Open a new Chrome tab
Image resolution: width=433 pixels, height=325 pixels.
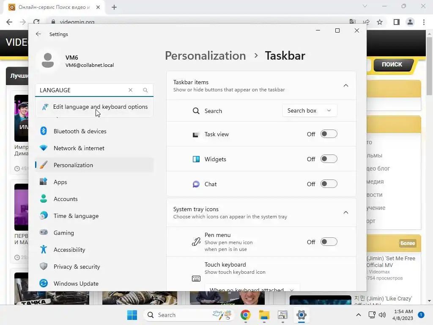point(114,7)
